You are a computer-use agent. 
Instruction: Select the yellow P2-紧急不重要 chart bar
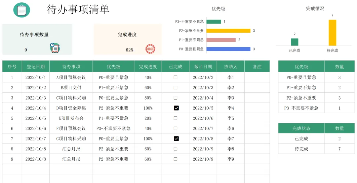(228, 31)
